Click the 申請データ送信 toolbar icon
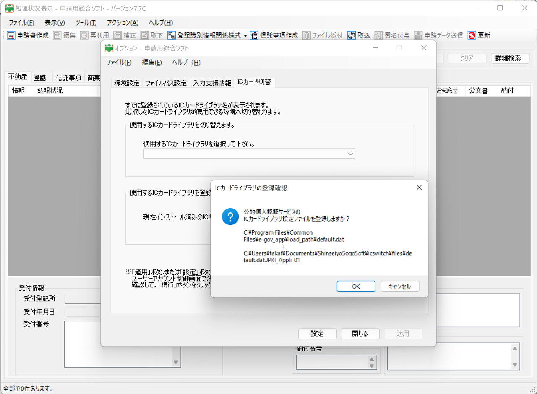The width and height of the screenshot is (537, 394). [x=418, y=36]
